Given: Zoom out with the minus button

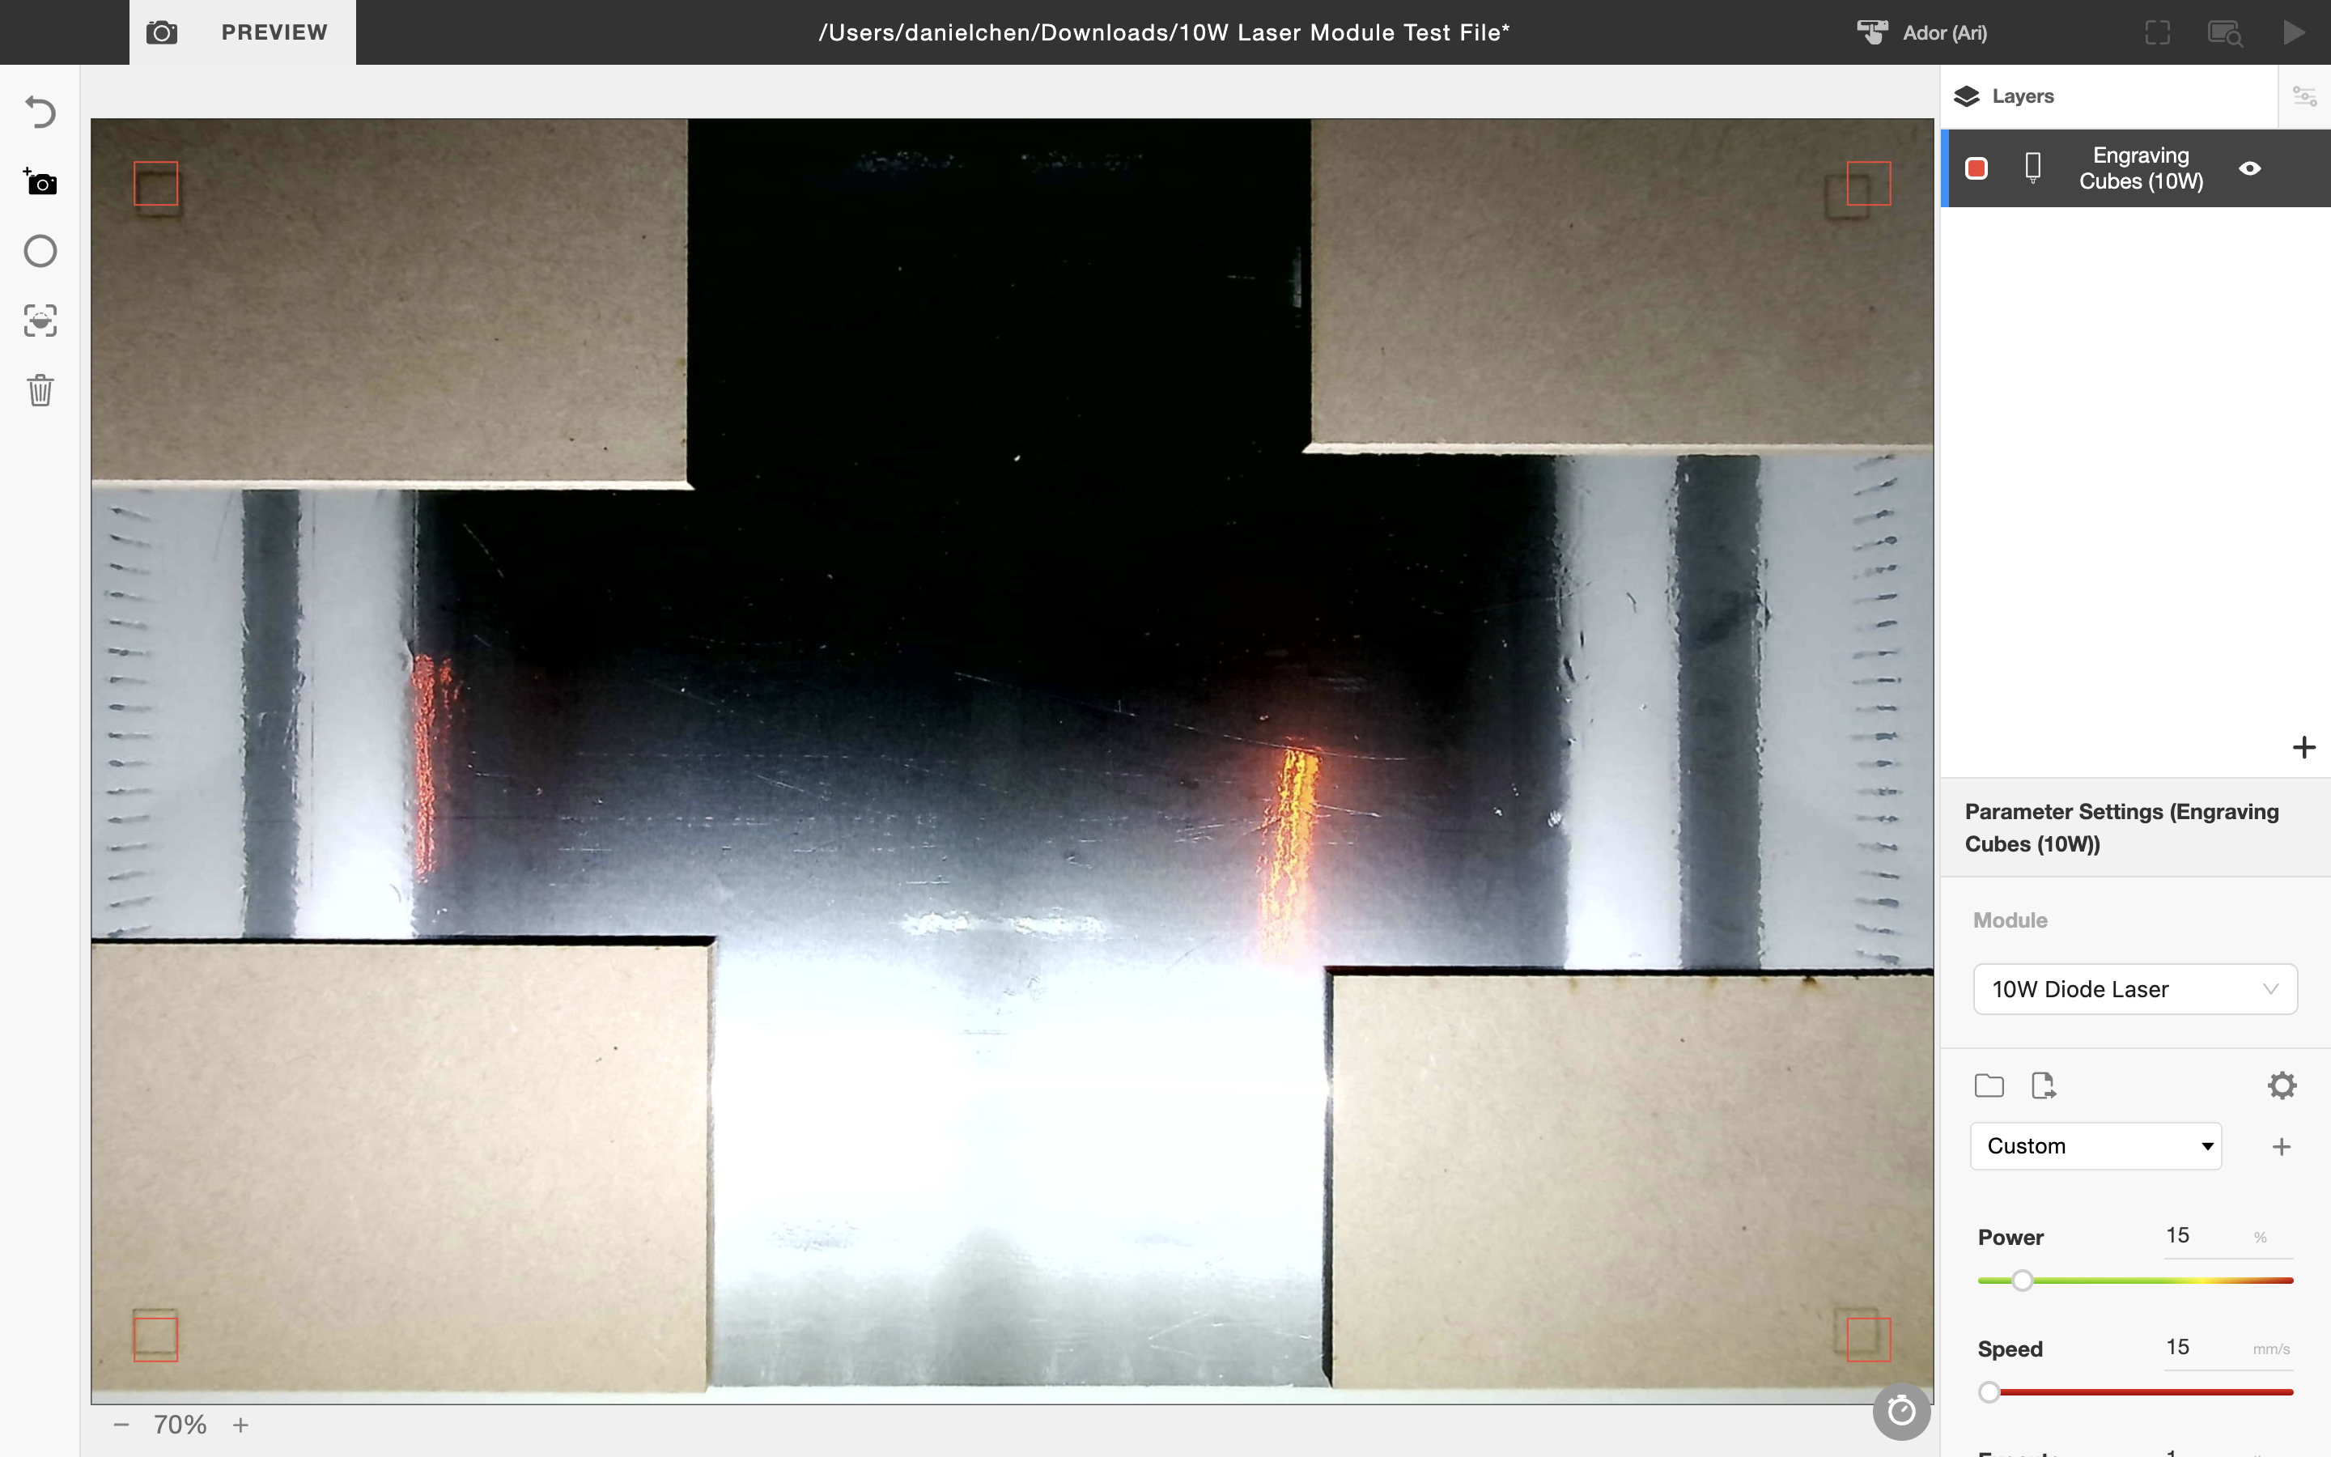Looking at the screenshot, I should [x=121, y=1425].
